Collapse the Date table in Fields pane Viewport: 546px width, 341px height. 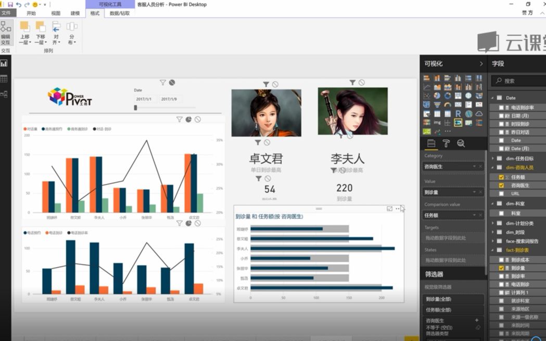(x=492, y=98)
